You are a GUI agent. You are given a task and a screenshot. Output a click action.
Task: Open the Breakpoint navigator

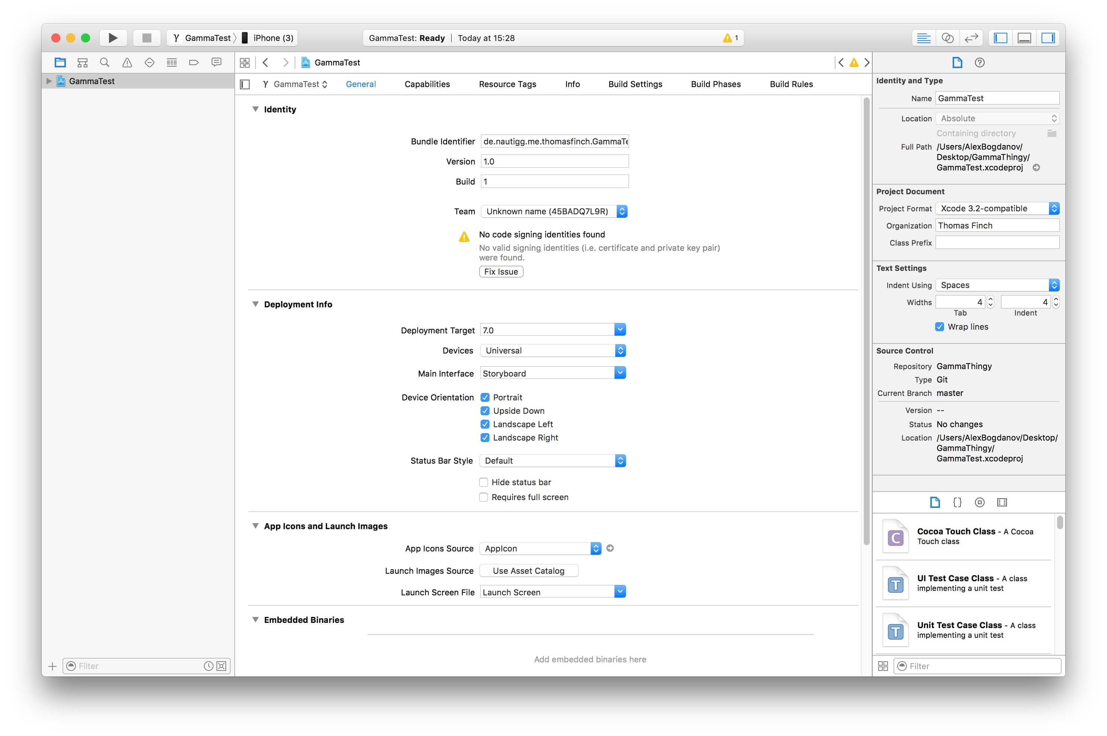pos(194,63)
